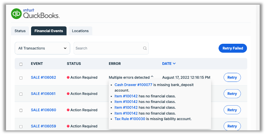266x135 pixels.
Task: Click red status dot for SALE #106062
Action: click(68, 78)
